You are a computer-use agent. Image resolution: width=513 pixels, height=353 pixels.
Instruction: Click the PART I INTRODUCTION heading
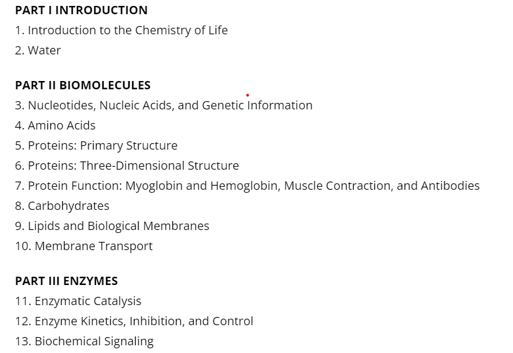81,10
